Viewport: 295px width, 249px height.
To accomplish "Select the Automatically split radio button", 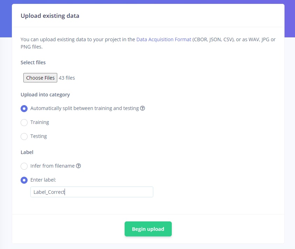I will 24,109.
